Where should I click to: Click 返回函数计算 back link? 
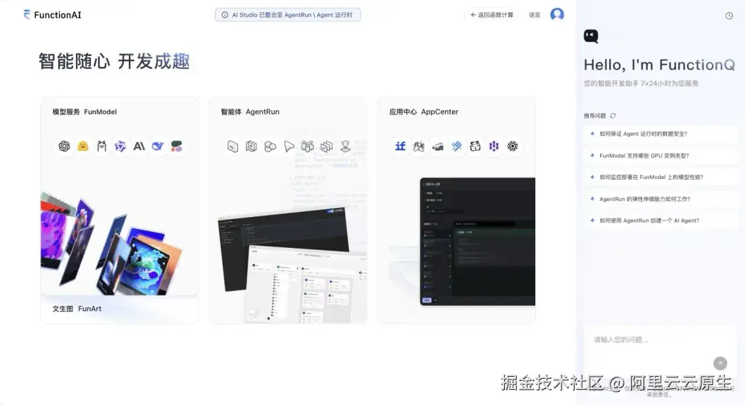point(492,15)
